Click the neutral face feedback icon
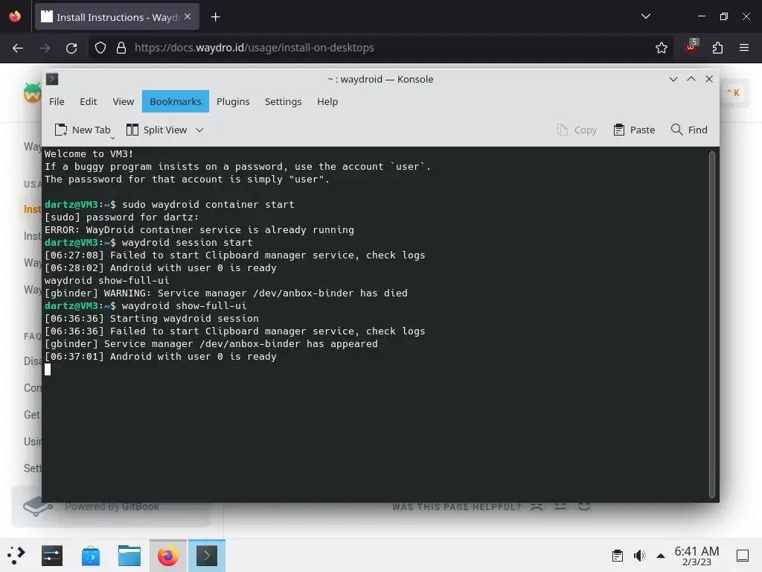Image resolution: width=762 pixels, height=572 pixels. pos(560,506)
